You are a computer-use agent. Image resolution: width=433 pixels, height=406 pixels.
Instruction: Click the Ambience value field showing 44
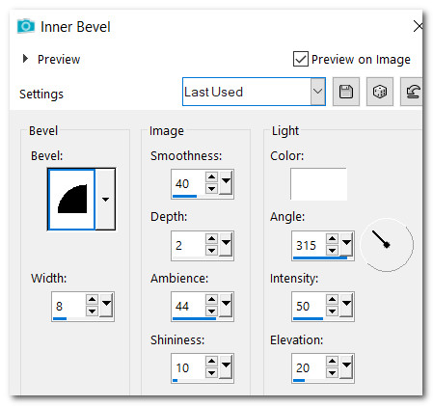[x=189, y=306]
